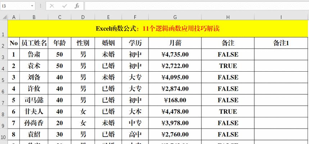The width and height of the screenshot is (309, 144).
Task: Click the education cell '中专'
Action: pos(135,123)
